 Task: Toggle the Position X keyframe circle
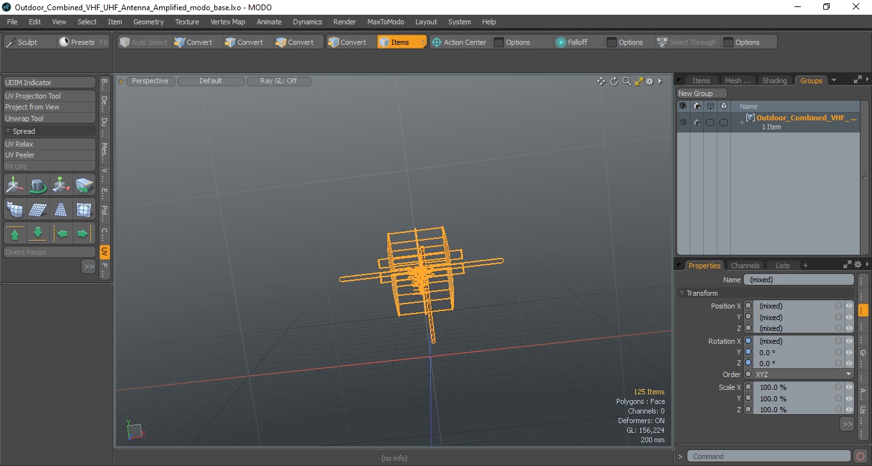748,306
